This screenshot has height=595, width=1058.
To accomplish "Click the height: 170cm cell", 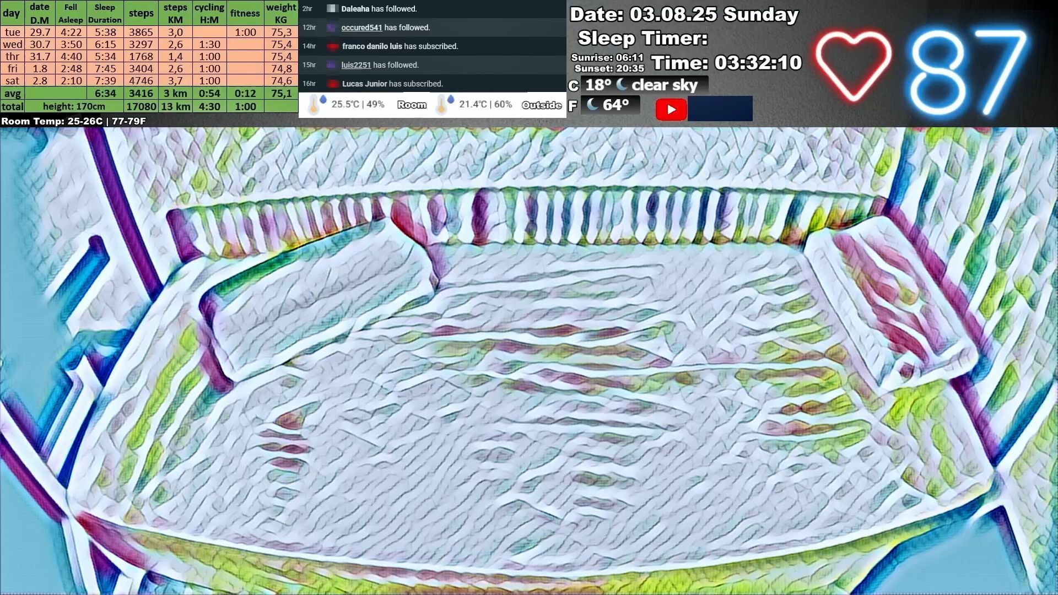I will 74,106.
